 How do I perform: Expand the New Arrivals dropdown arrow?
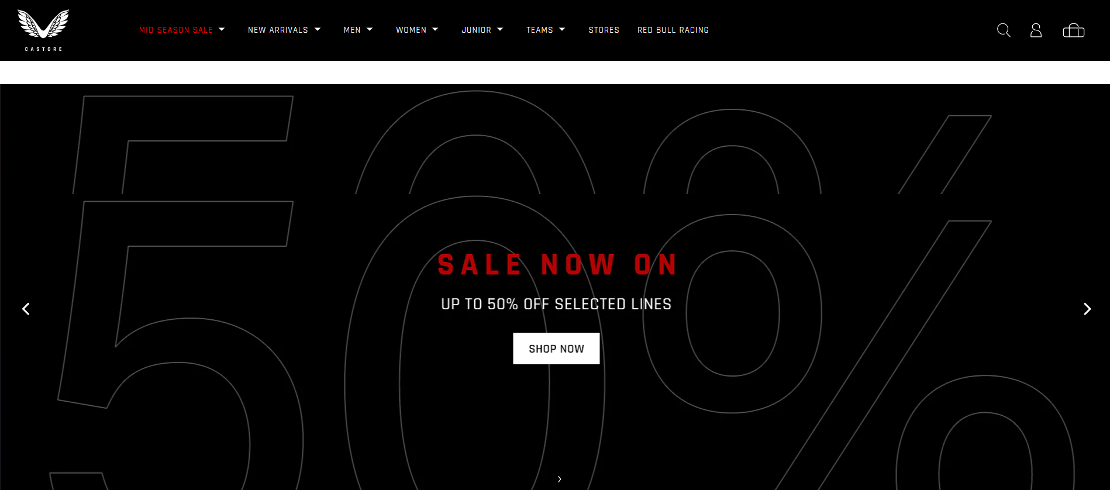(318, 29)
